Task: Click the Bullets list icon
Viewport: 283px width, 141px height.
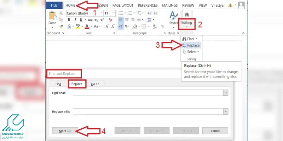Action: pyautogui.click(x=121, y=13)
